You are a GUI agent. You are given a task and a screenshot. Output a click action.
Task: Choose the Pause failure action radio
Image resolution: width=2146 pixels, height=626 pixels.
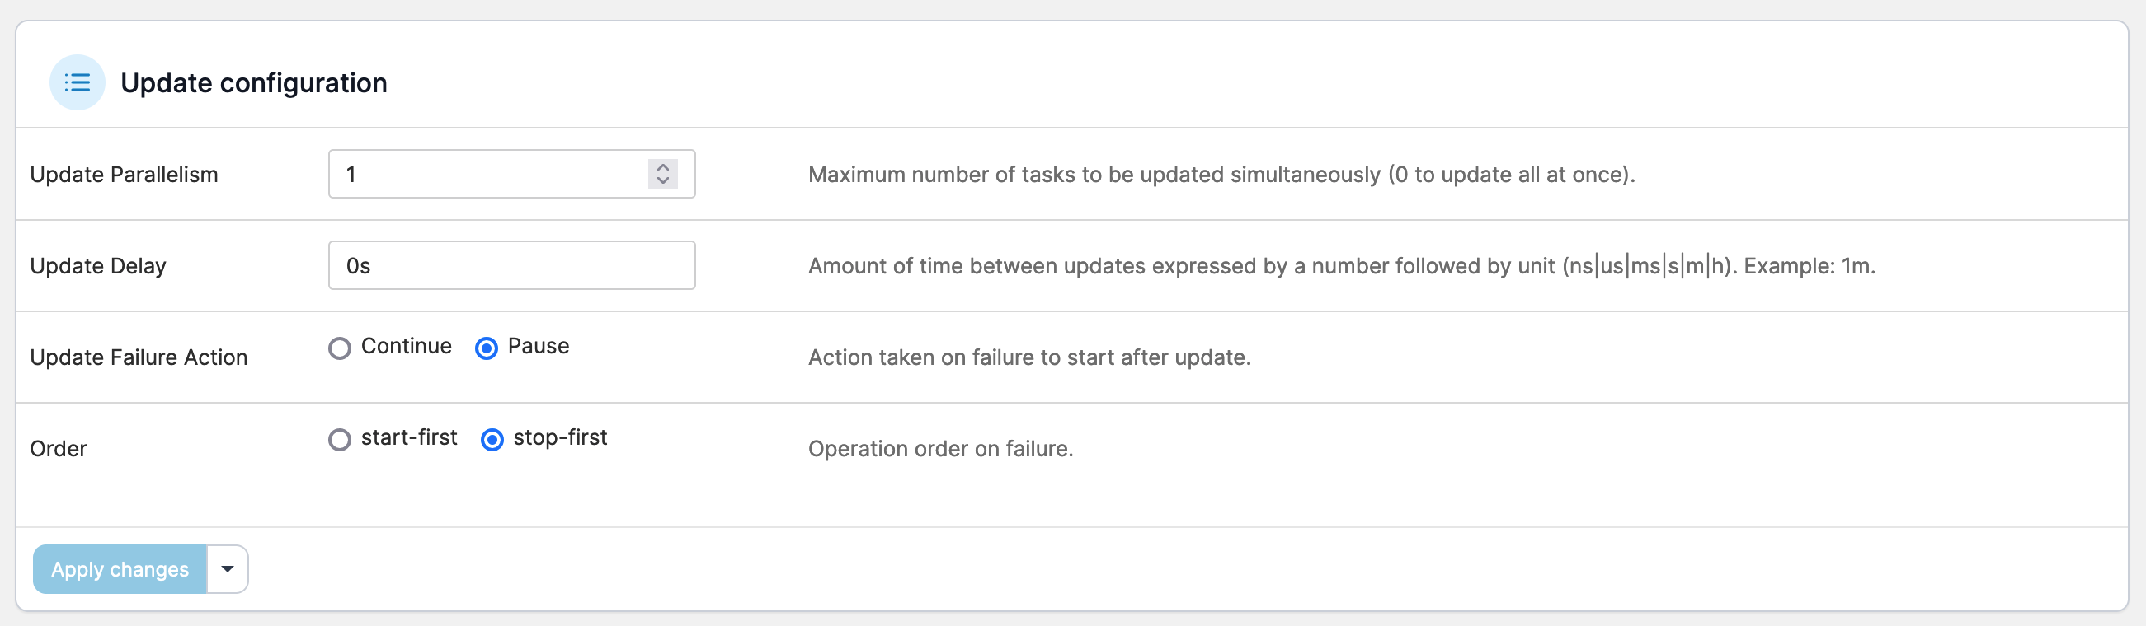coord(487,348)
